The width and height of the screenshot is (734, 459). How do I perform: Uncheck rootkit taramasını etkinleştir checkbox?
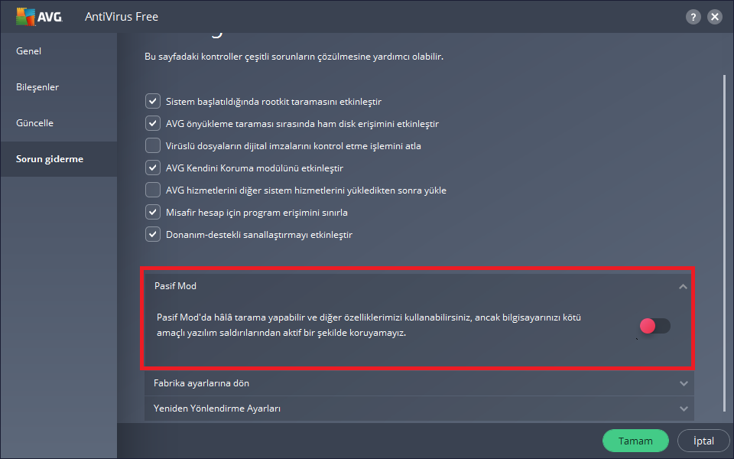tap(153, 101)
